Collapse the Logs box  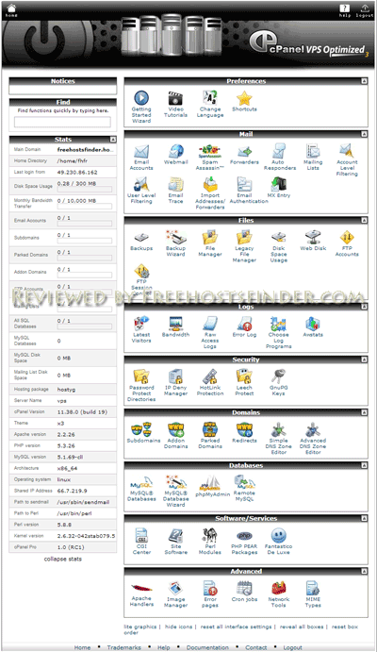coord(364,307)
